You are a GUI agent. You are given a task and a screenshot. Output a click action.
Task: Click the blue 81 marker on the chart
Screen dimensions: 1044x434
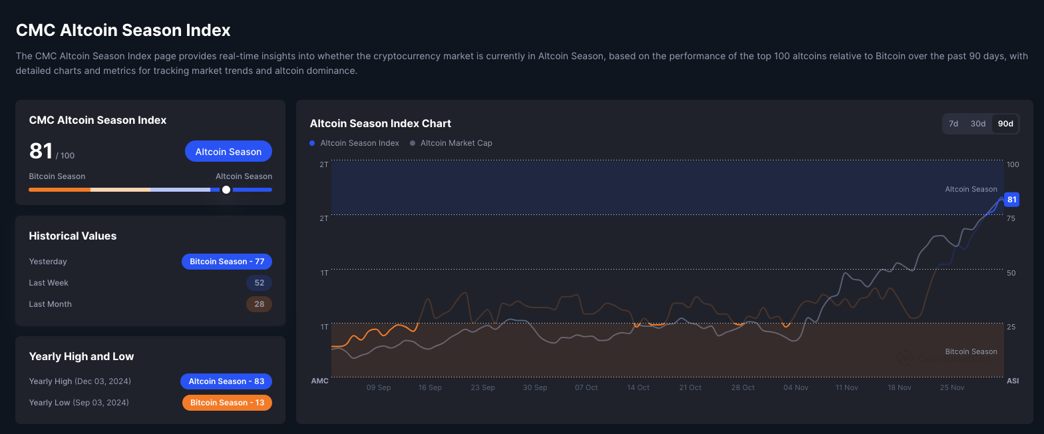(1011, 200)
